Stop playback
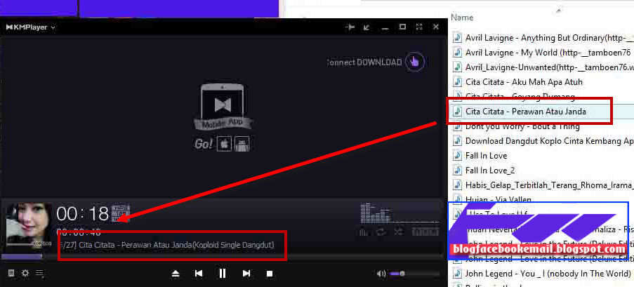 coord(270,274)
